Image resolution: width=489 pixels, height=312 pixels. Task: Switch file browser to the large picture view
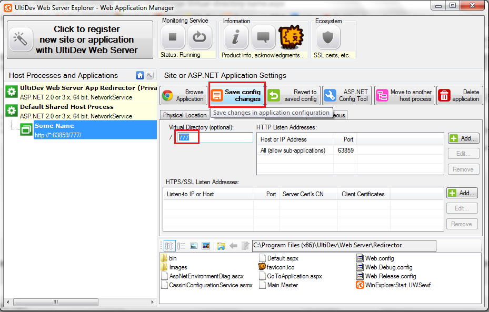tap(206, 246)
